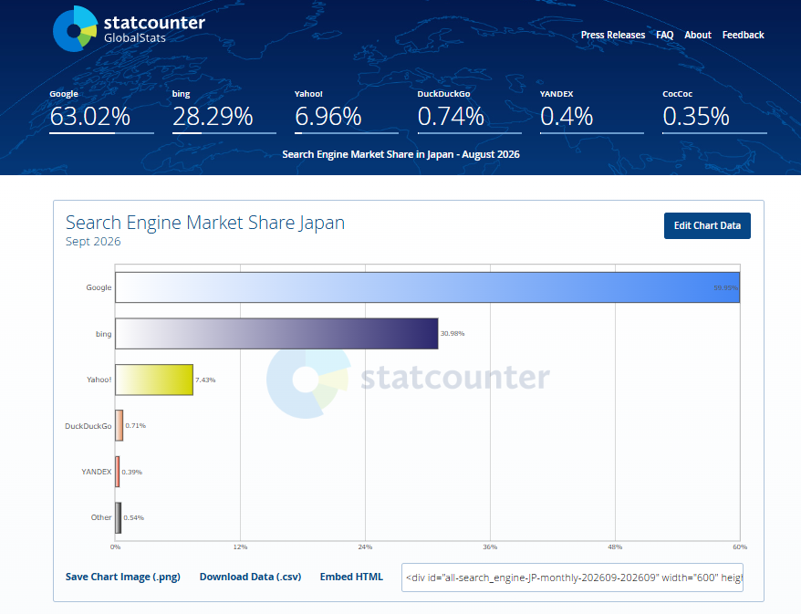Click the 0.54% Other value label
801x614 pixels.
pos(134,518)
